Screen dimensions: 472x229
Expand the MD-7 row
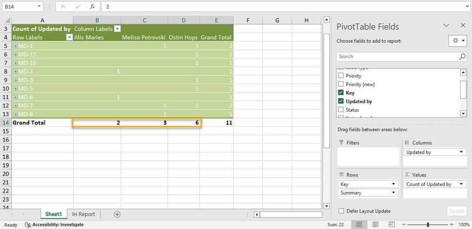[x=16, y=106]
